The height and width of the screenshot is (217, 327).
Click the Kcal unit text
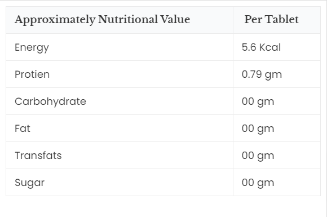[x=270, y=47]
